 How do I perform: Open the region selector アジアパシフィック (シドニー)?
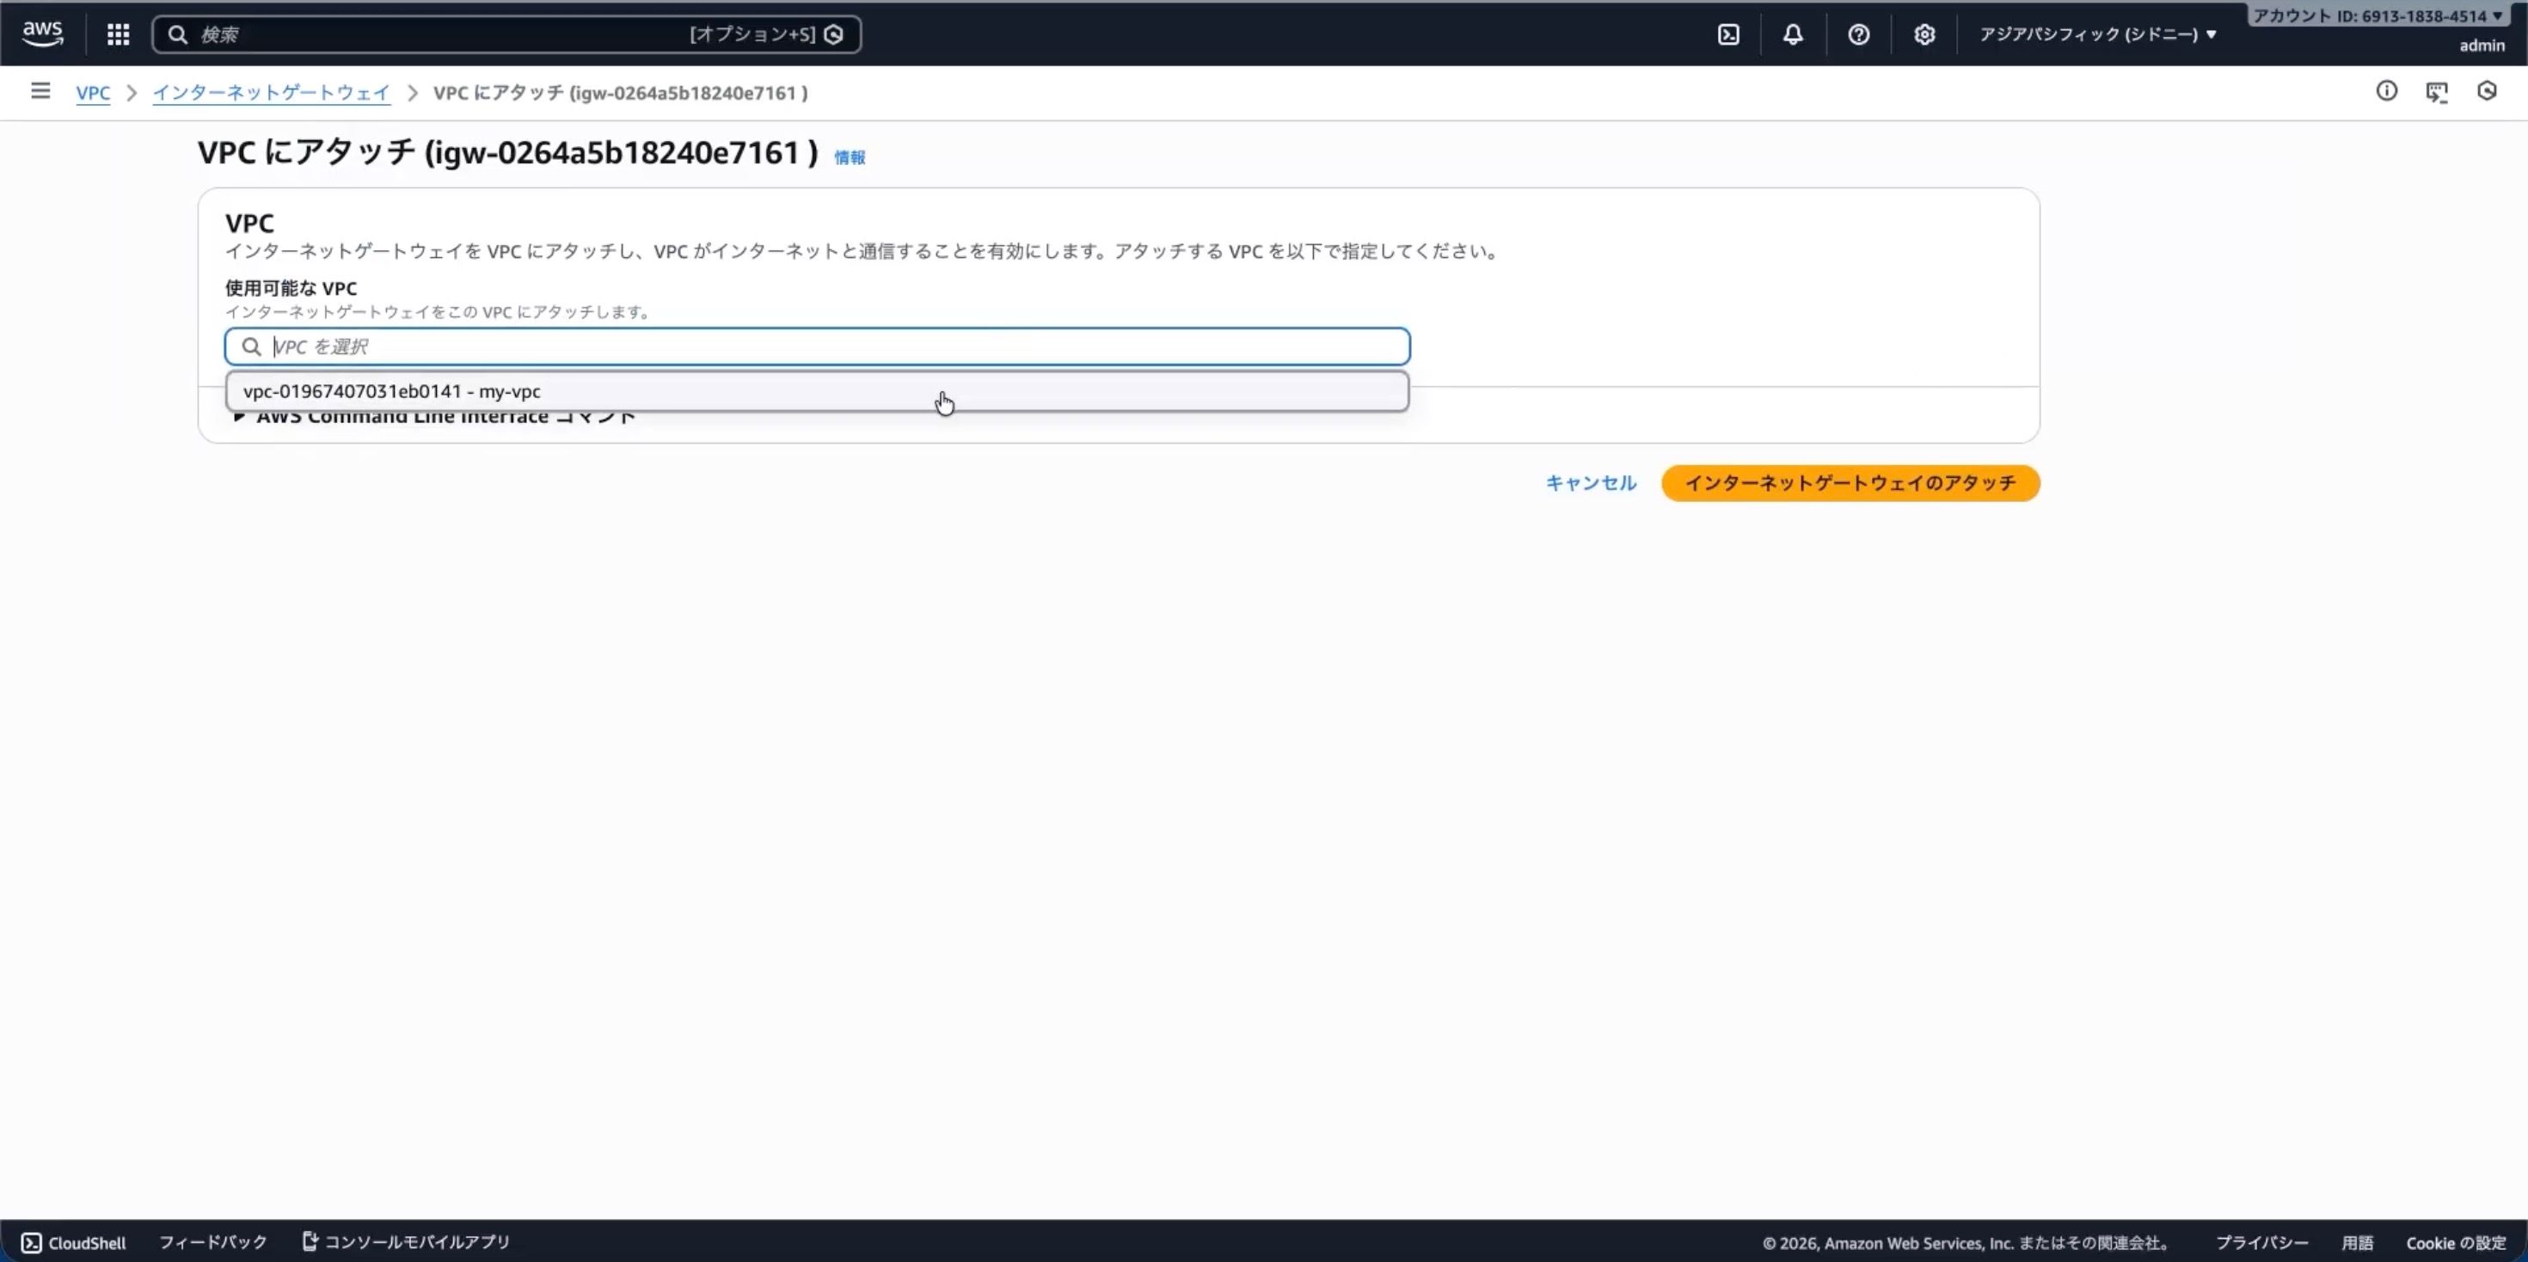coord(2097,34)
